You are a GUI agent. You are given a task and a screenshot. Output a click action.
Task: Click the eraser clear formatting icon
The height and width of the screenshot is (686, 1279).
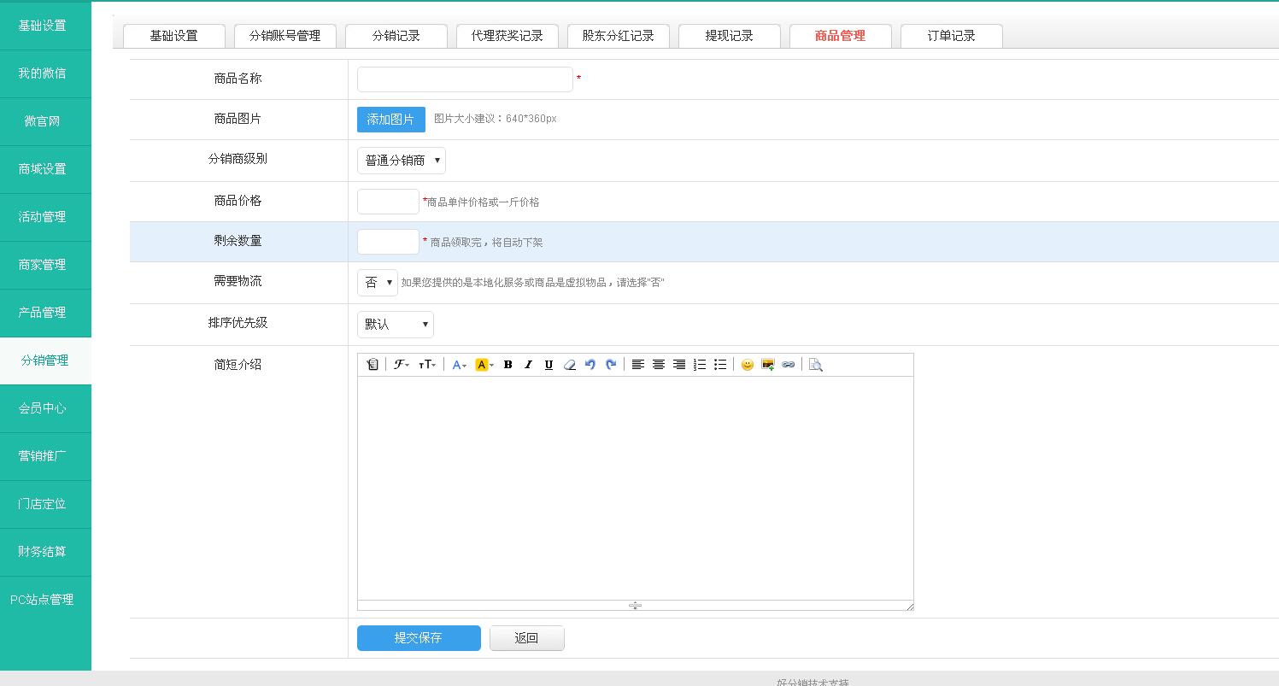(x=569, y=365)
